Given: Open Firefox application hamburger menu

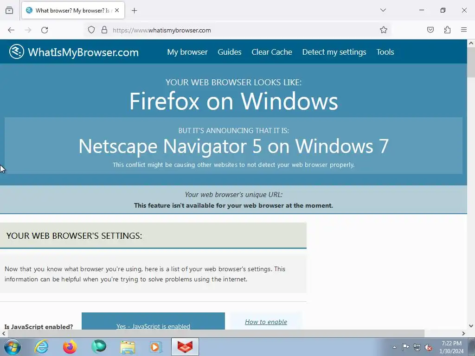Looking at the screenshot, I should [x=464, y=30].
